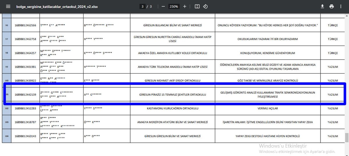Click advisor name H****** T*****
Image resolution: width=349 pixels, height=156 pixels.
[95, 67]
